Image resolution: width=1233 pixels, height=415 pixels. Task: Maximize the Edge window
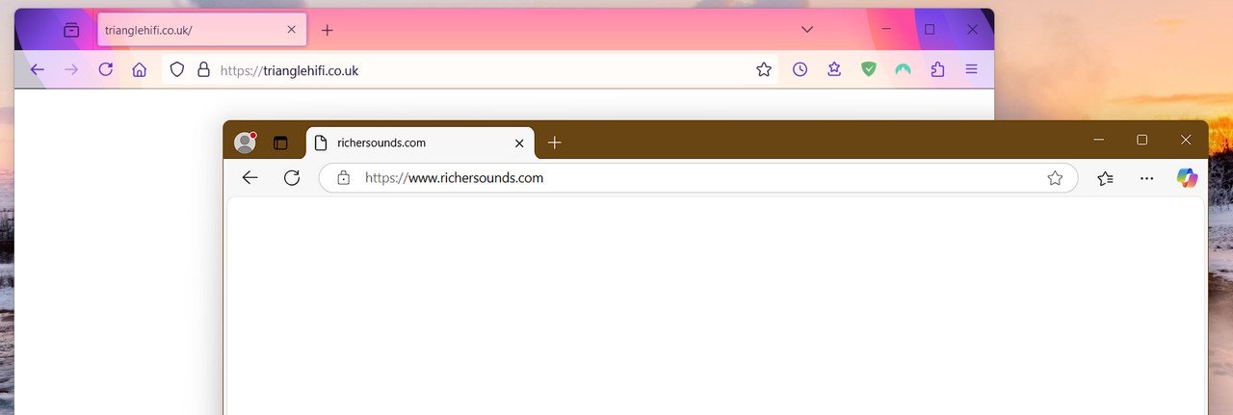[x=1142, y=140]
